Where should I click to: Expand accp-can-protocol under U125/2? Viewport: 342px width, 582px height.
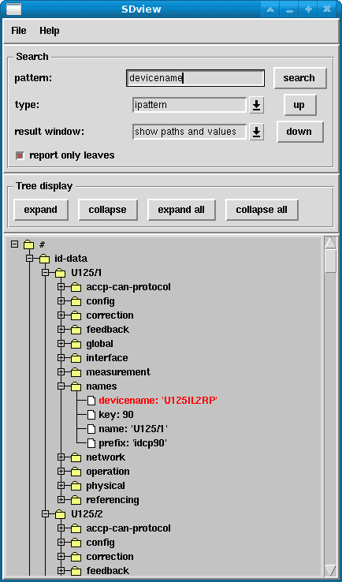coord(61,528)
